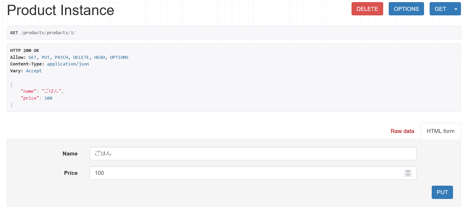Submit the form with PUT button
466x209 pixels.
(442, 192)
